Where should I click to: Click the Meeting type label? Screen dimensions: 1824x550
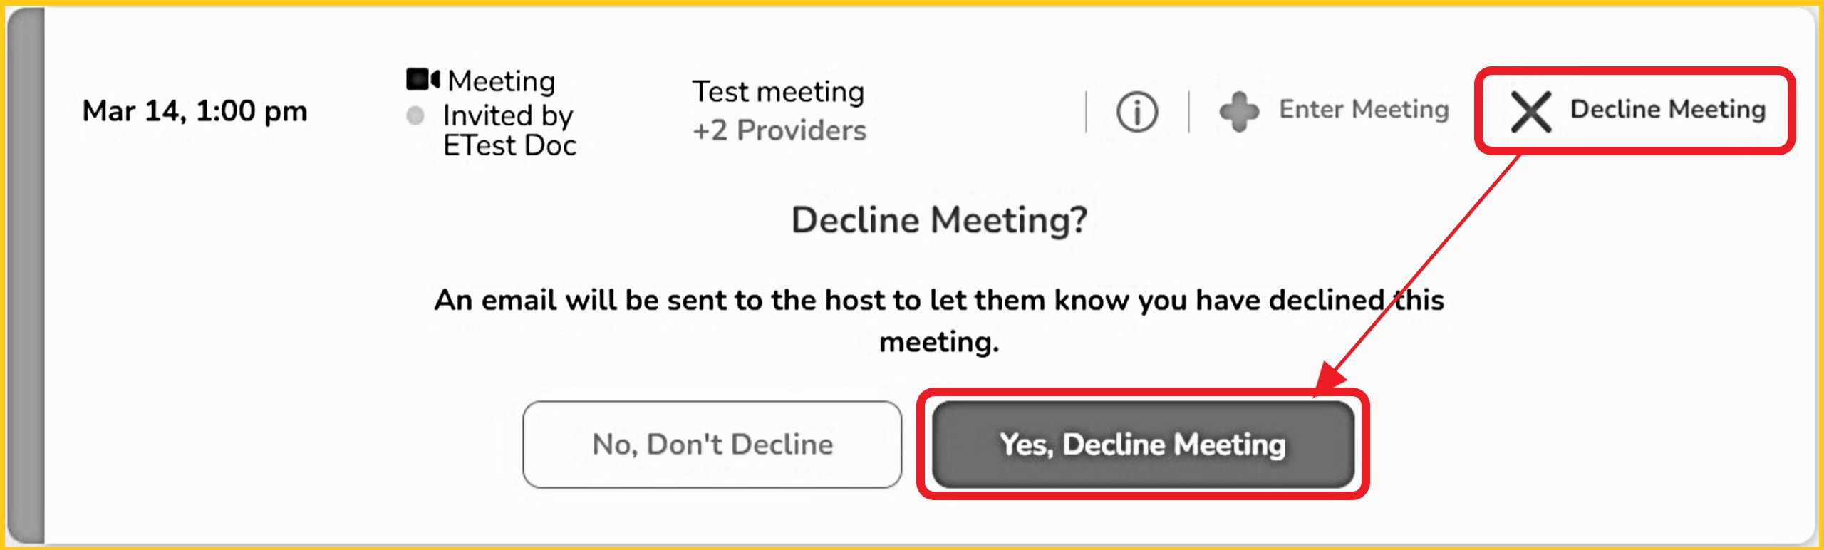point(501,81)
